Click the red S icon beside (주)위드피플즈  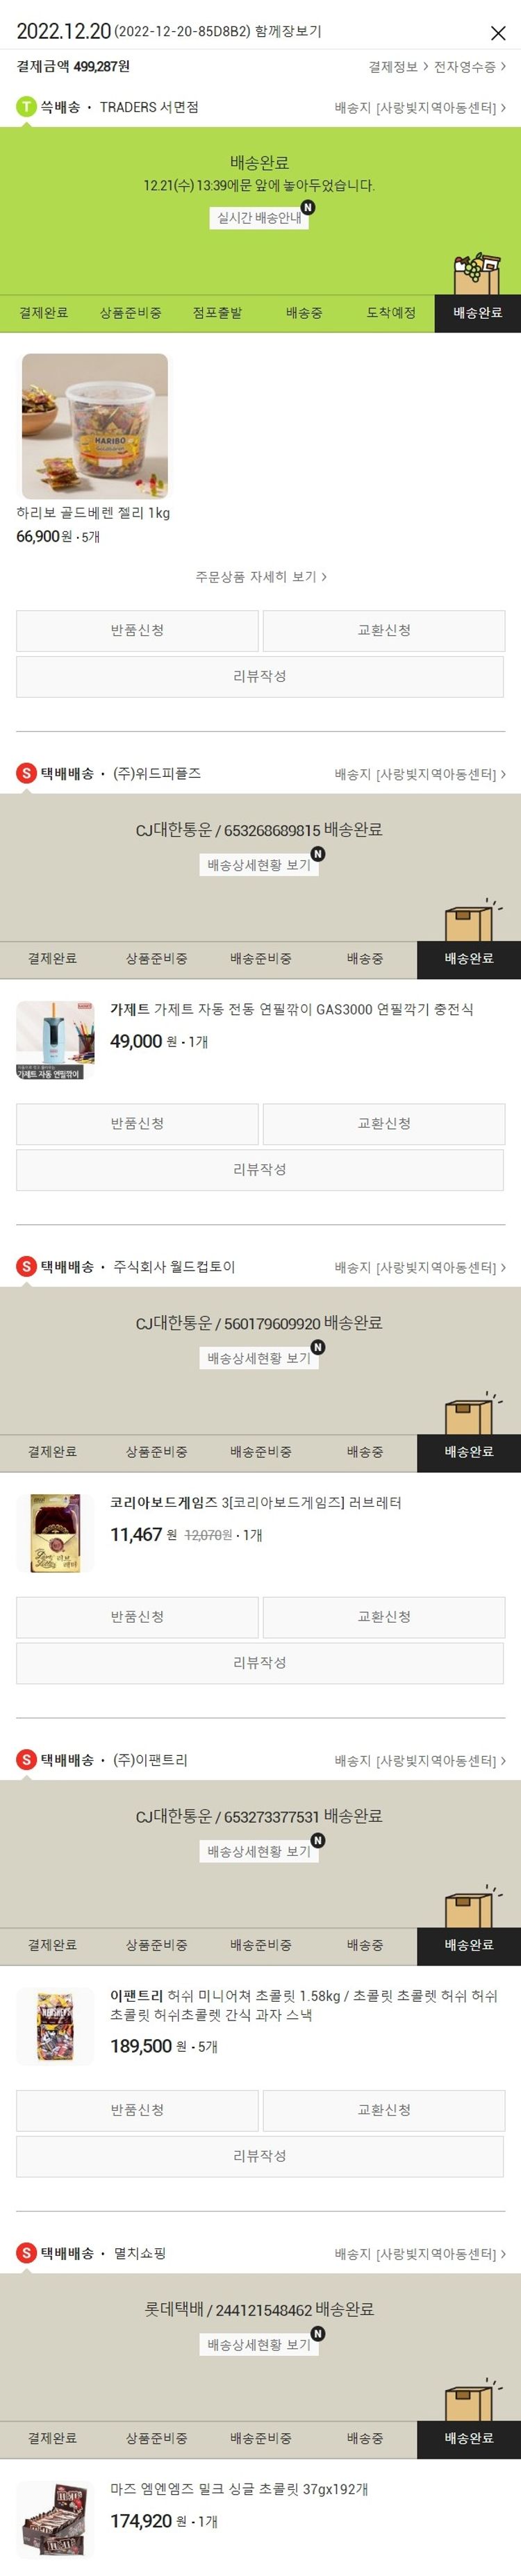tap(26, 773)
